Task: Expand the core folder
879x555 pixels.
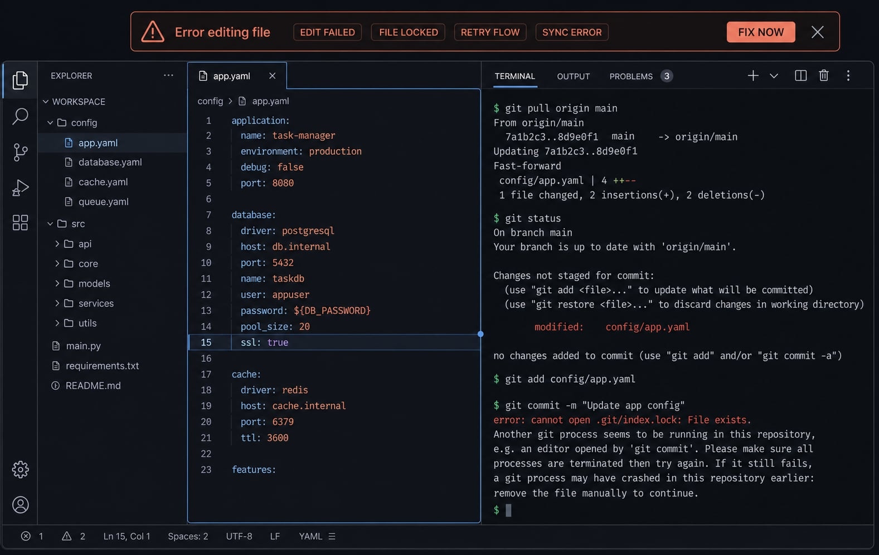Action: point(57,263)
